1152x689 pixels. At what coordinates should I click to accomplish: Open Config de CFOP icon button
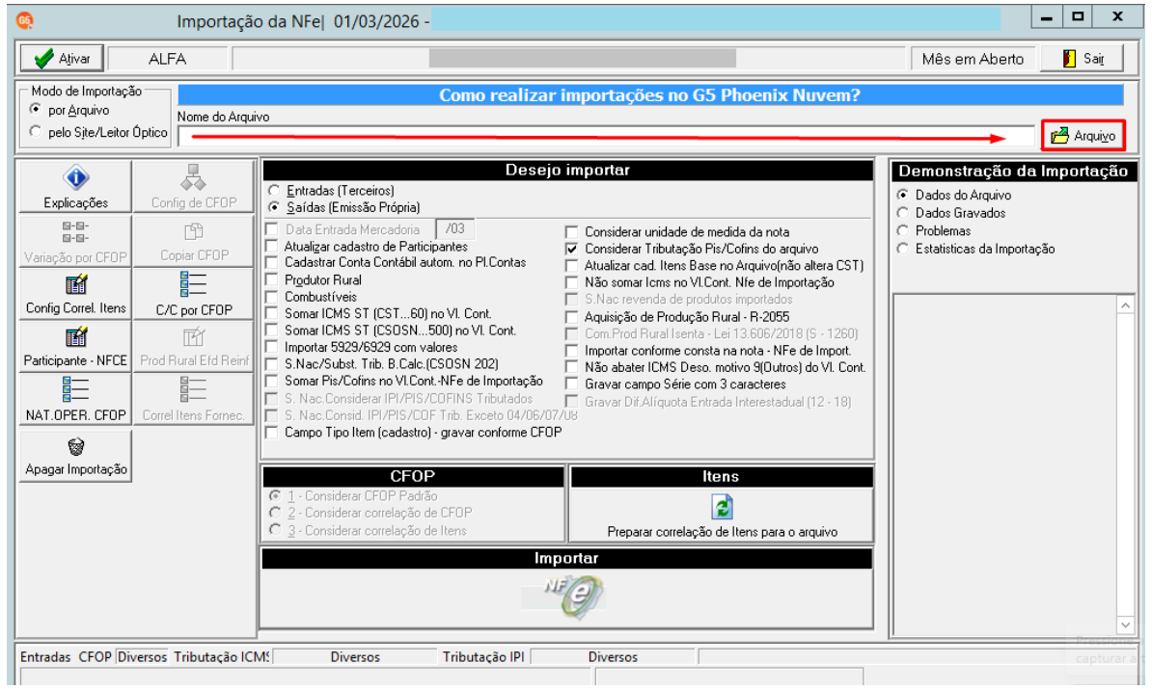[x=194, y=187]
